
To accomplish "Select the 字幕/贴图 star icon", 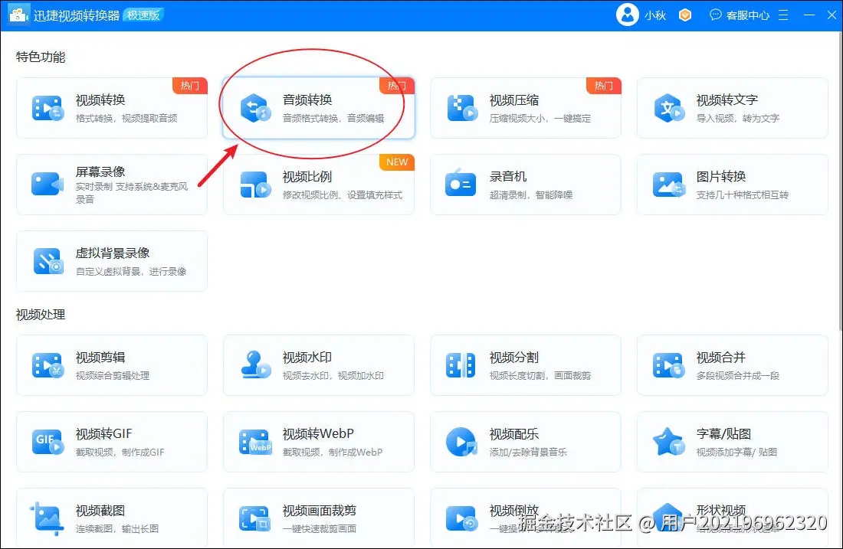I will point(668,442).
